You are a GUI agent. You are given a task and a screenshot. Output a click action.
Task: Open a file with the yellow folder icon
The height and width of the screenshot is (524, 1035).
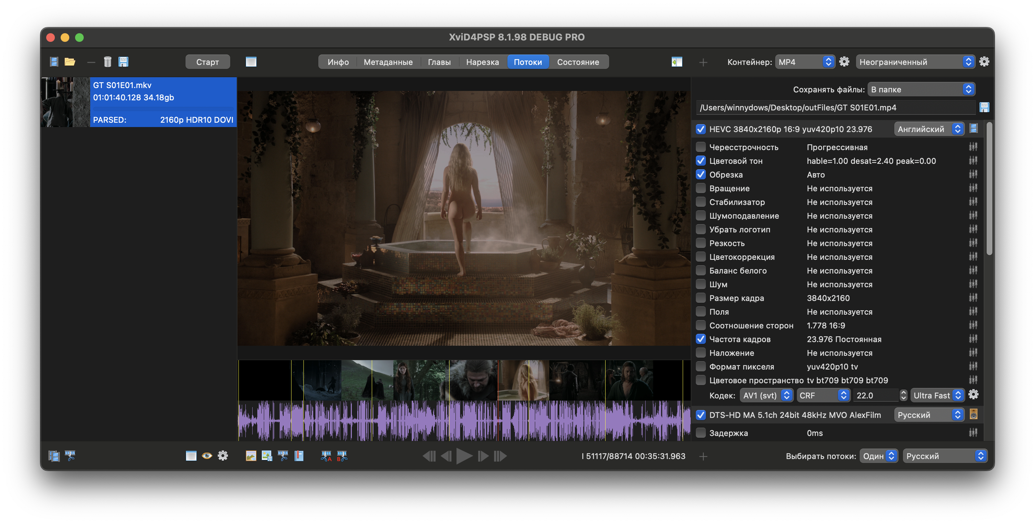point(70,62)
